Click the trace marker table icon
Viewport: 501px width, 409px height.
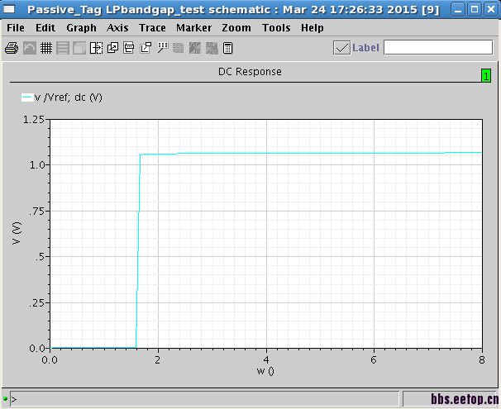click(x=163, y=48)
